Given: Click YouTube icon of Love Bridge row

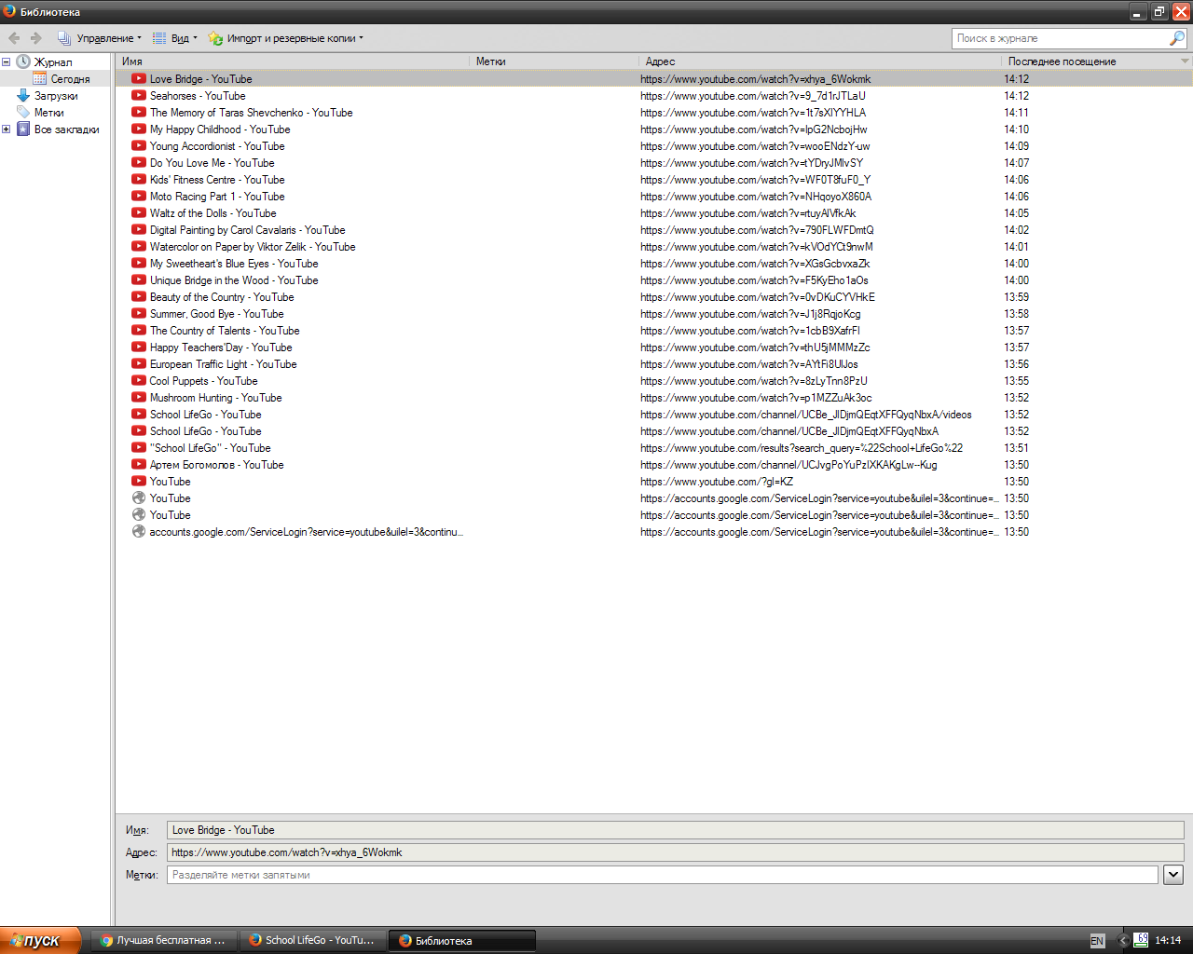Looking at the screenshot, I should pyautogui.click(x=139, y=79).
